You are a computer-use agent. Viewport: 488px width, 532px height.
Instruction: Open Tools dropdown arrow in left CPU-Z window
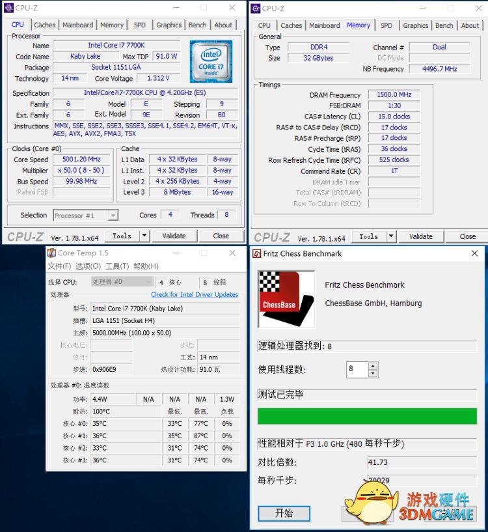point(144,236)
